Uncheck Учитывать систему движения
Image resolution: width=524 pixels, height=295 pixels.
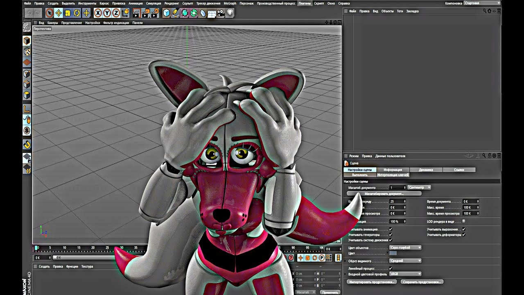[x=391, y=240]
